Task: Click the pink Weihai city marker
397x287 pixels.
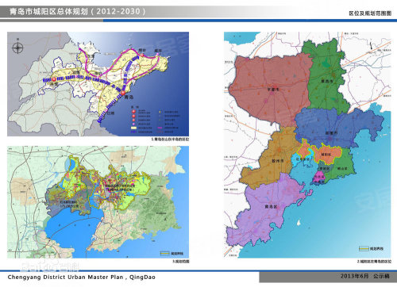Action: pyautogui.click(x=158, y=54)
